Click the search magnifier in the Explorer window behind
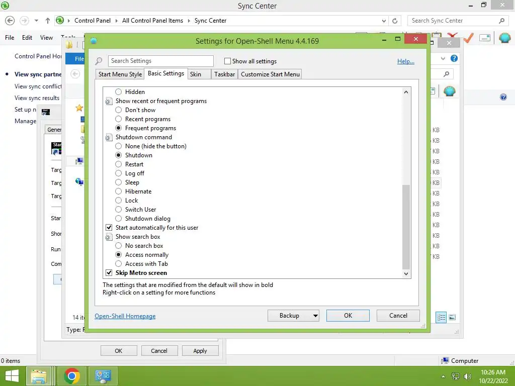The height and width of the screenshot is (386, 515). (x=447, y=74)
